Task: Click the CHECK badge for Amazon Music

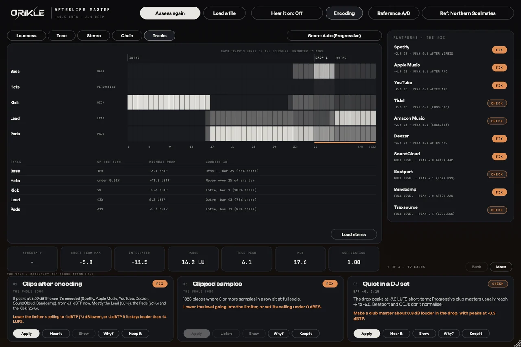Action: tap(497, 121)
